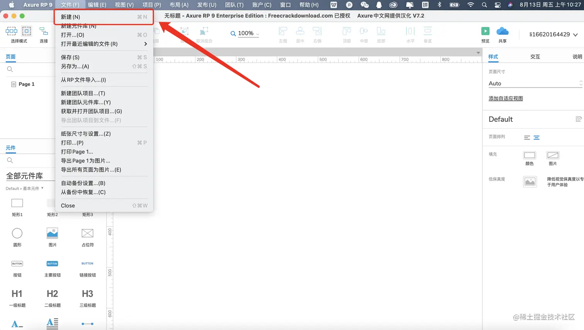Open the 填充 图片 fill image option
Screen dimensions: 584x330
point(553,155)
